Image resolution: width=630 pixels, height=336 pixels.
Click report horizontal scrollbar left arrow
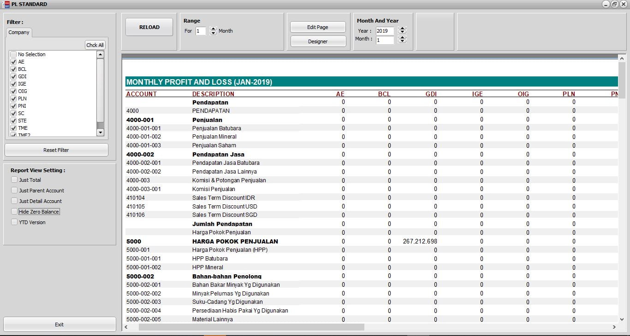click(x=126, y=327)
